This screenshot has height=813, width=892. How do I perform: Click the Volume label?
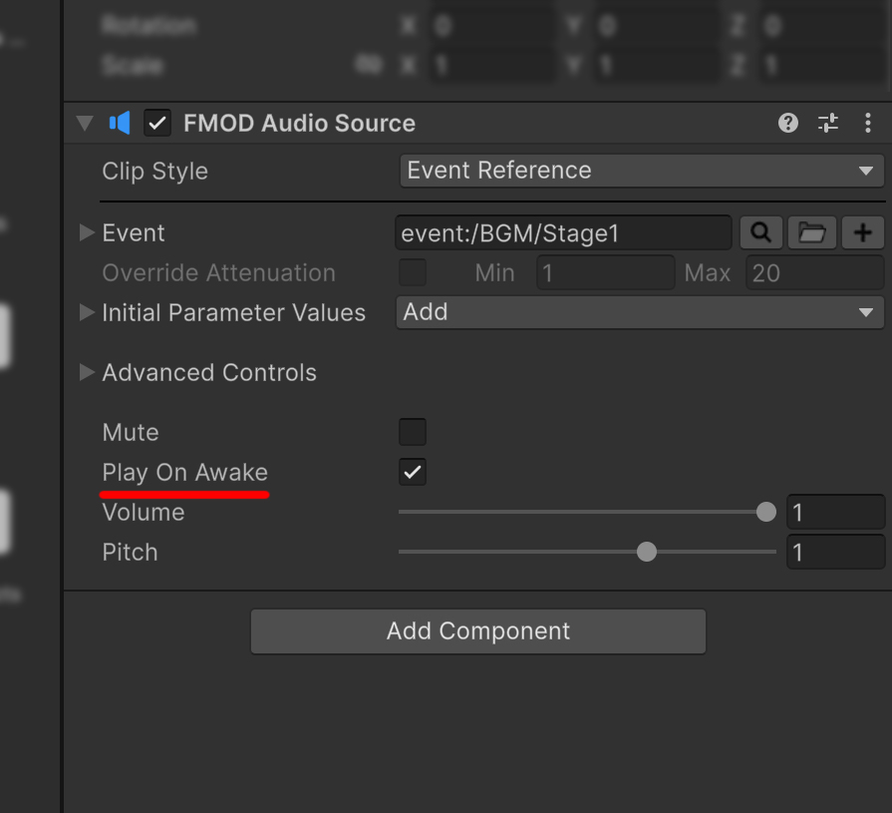144,512
